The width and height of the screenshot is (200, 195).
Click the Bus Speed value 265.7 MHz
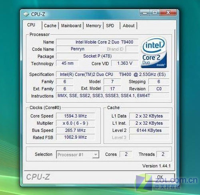[x=76, y=130]
